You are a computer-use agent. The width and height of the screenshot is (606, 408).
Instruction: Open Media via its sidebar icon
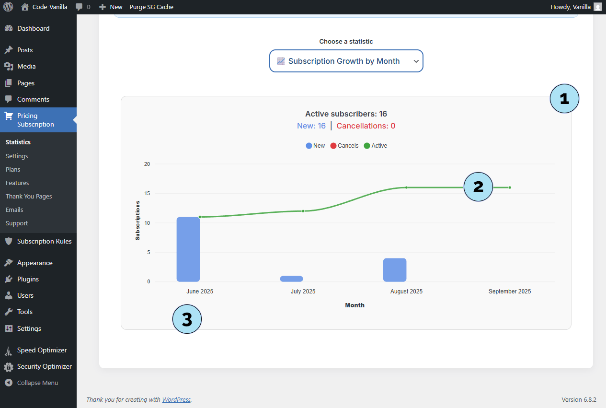point(9,66)
